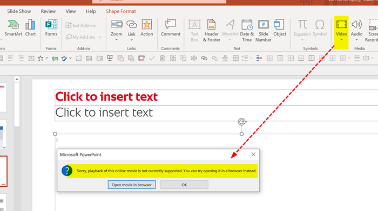Image resolution: width=378 pixels, height=211 pixels.
Task: Click the bring forward icon
Action: click(120, 58)
